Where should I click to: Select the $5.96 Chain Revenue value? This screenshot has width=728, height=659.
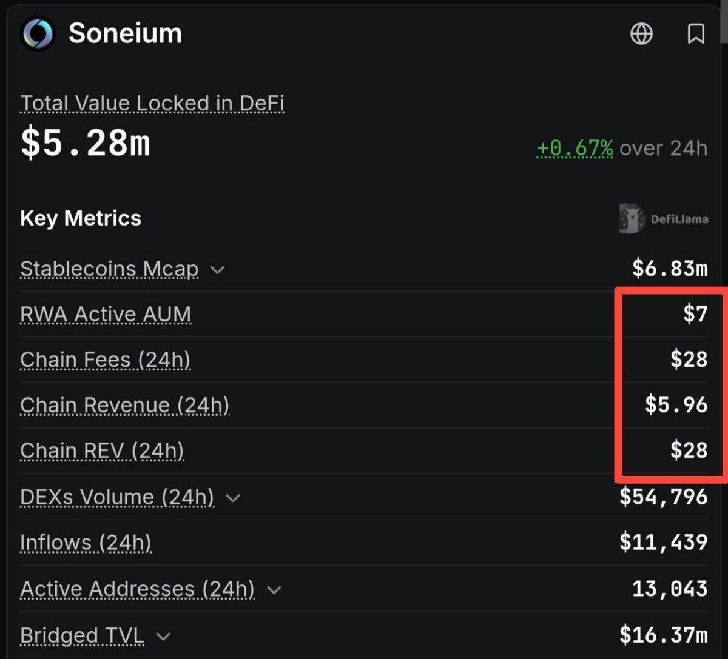tap(676, 404)
